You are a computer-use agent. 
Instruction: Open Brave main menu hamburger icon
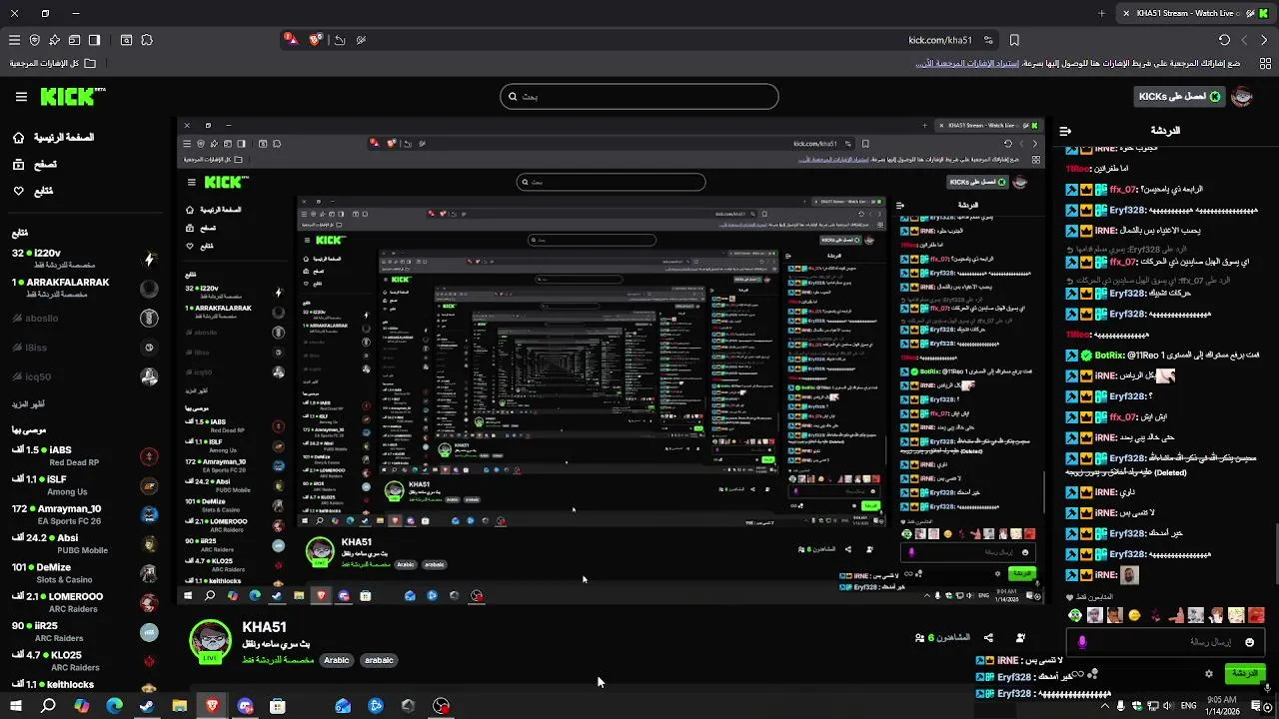[14, 40]
